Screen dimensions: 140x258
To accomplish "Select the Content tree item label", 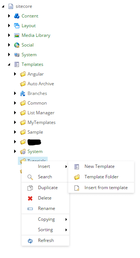I will [x=30, y=16].
